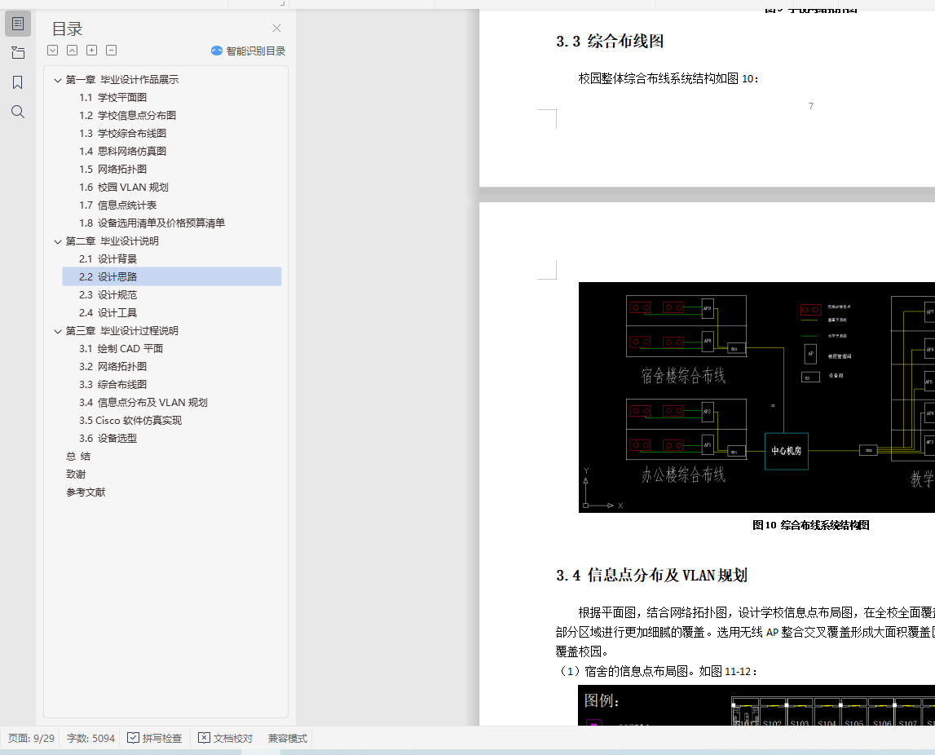
Task: Open the find/search sidebar icon
Action: tap(18, 112)
